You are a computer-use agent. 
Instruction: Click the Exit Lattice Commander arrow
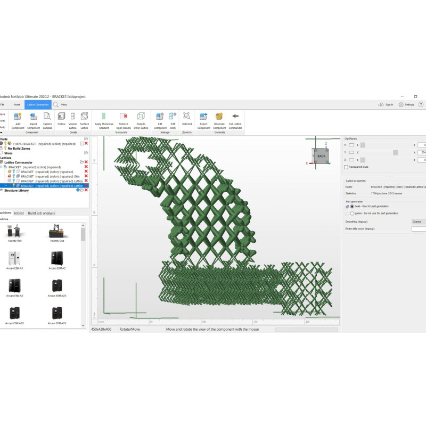(235, 116)
